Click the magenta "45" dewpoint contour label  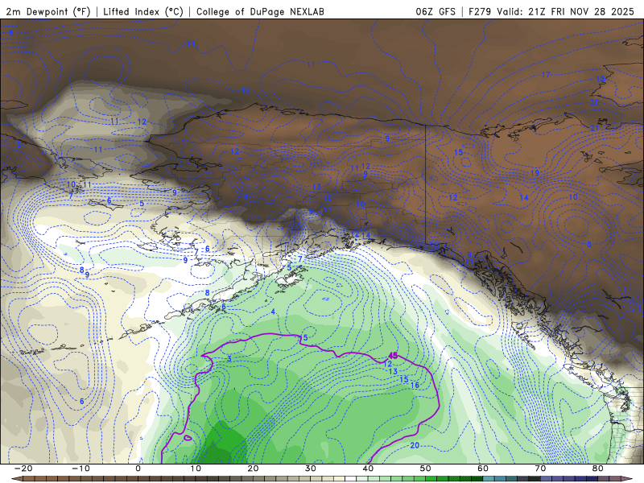[x=393, y=356]
